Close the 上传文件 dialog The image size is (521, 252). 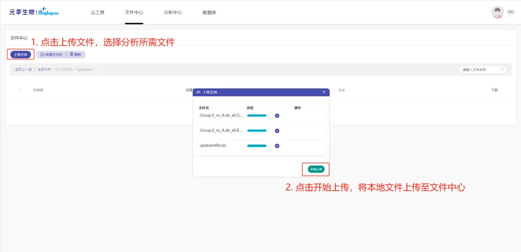[x=324, y=92]
